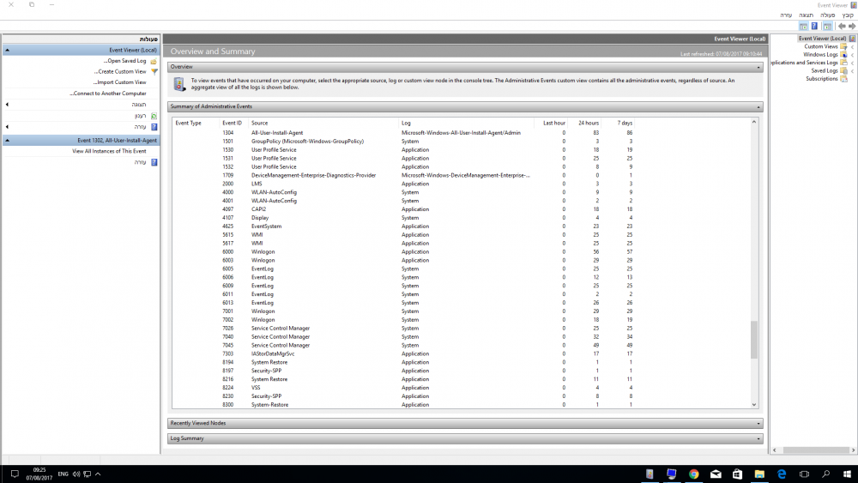Show hidden system tray icons
Screen dimensions: 858x483
[x=98, y=474]
